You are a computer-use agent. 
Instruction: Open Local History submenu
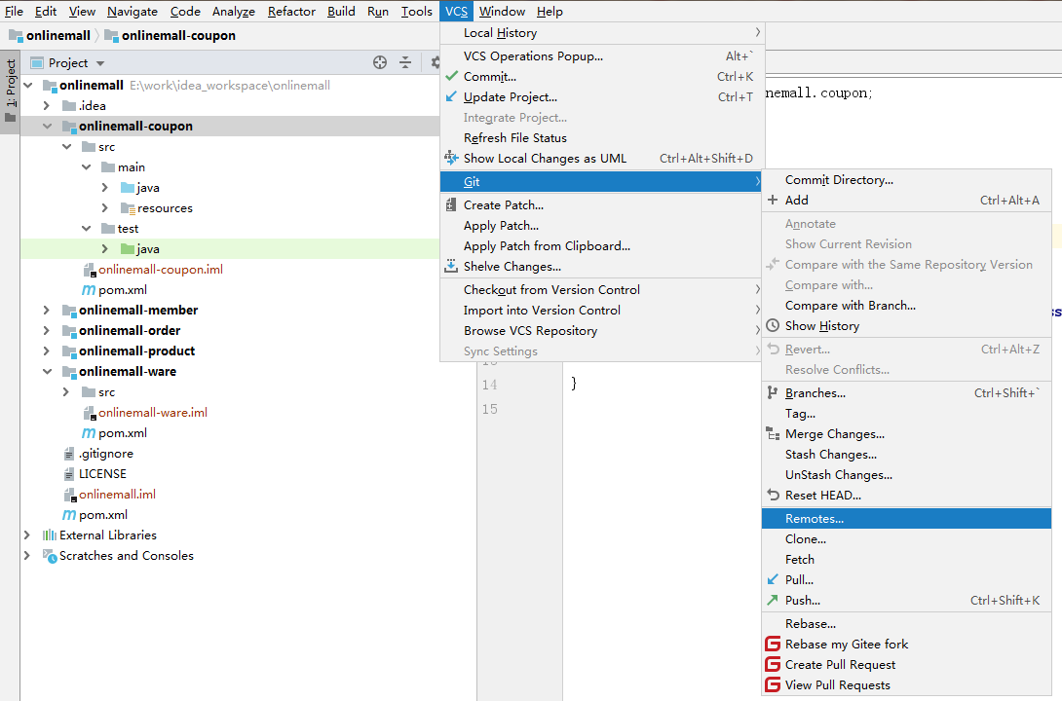tap(602, 32)
